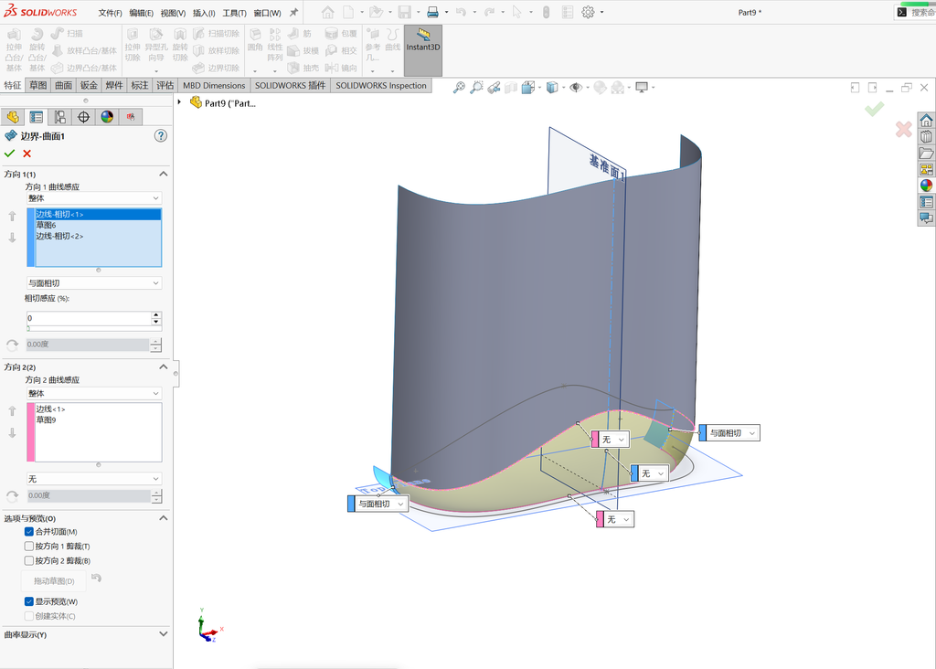
Task: Click the help question mark icon
Action: [161, 135]
